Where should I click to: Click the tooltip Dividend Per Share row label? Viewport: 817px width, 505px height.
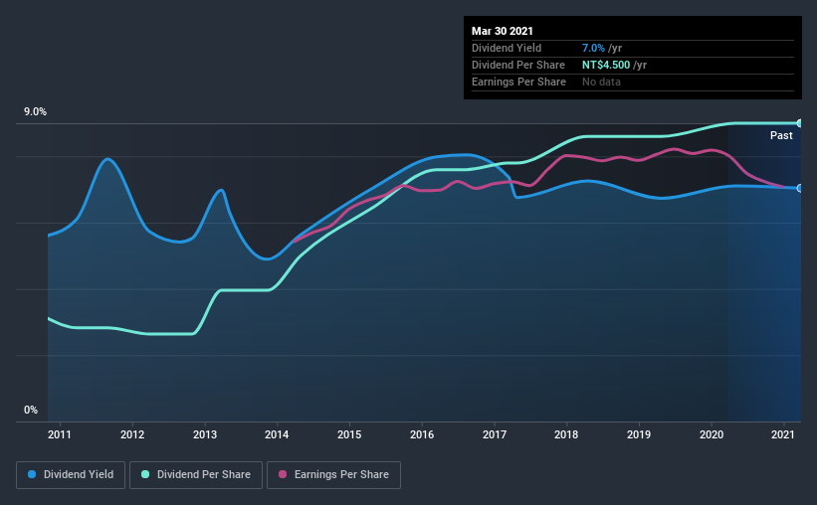pyautogui.click(x=518, y=65)
